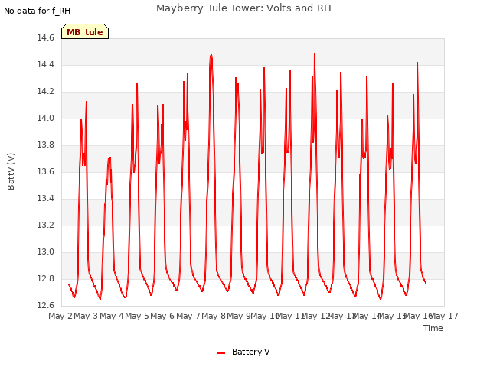490x367 pixels.
Task: Click the 13.0 y-axis tick value
Action: click(45, 252)
